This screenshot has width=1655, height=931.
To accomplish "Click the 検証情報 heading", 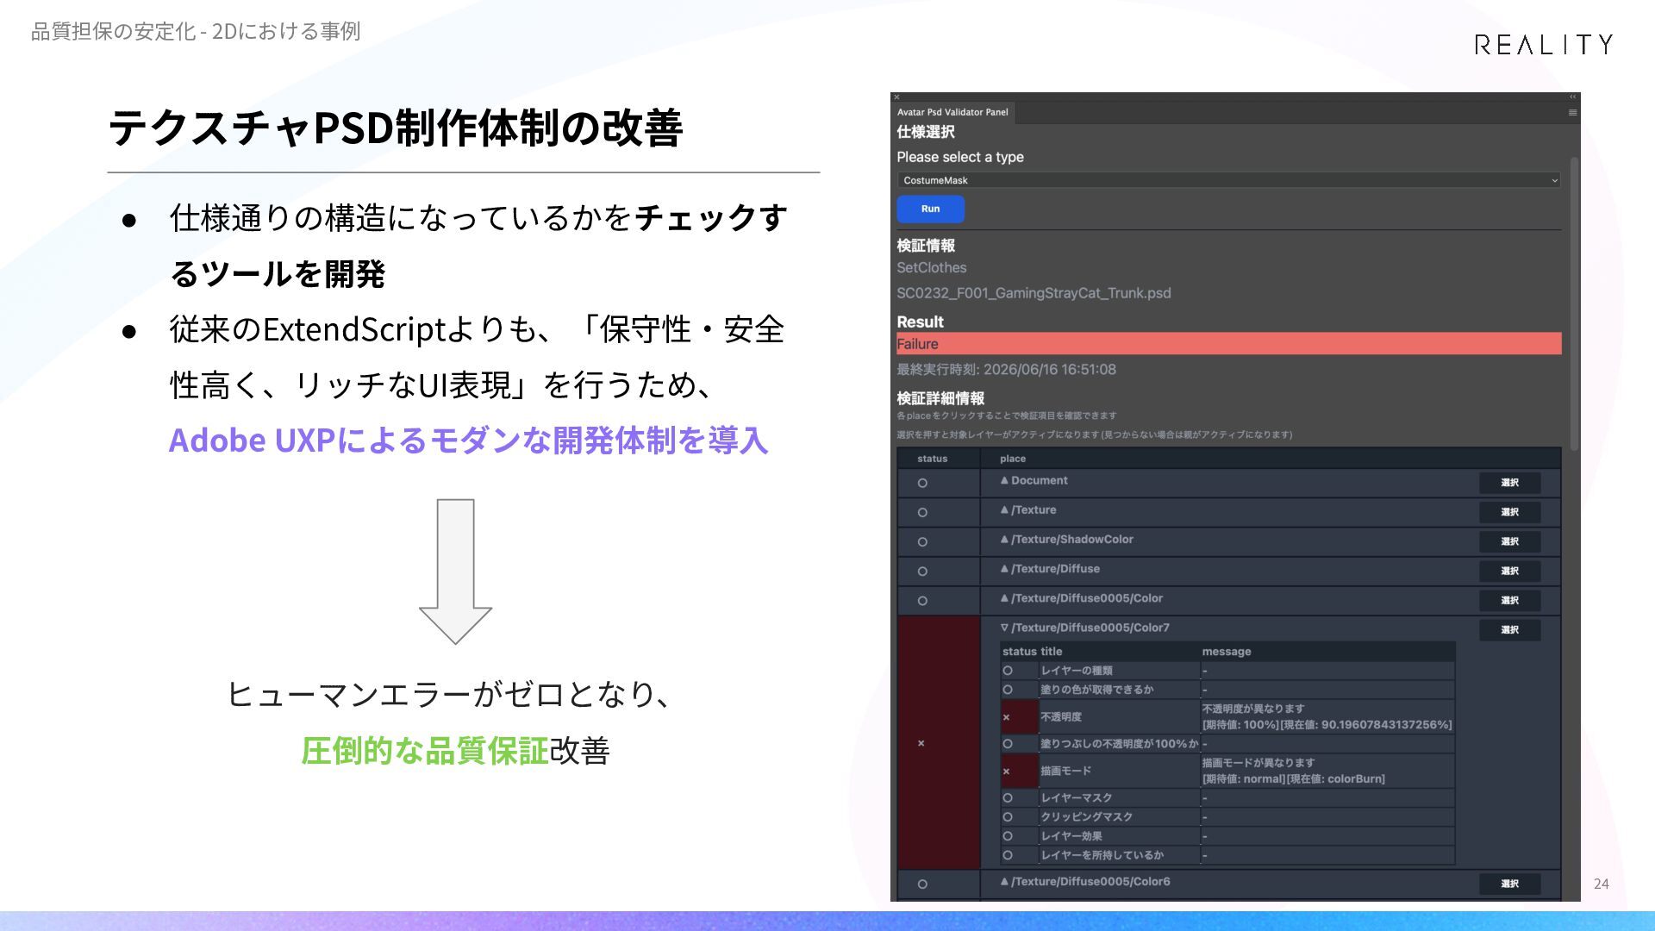I will (925, 246).
